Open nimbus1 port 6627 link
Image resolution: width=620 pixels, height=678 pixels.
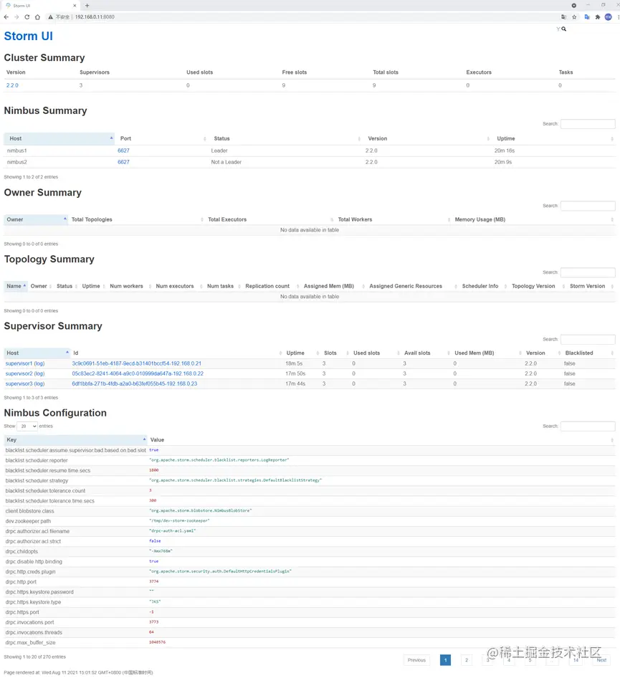point(124,151)
